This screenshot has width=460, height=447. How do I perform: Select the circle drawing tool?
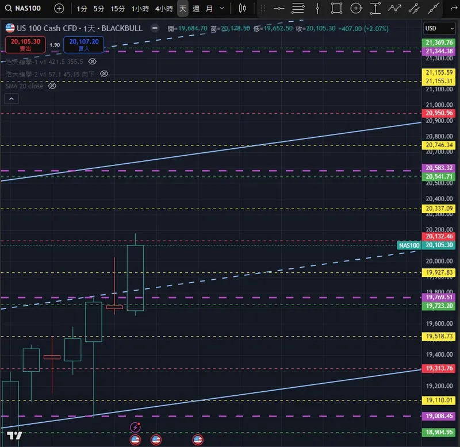tap(356, 8)
